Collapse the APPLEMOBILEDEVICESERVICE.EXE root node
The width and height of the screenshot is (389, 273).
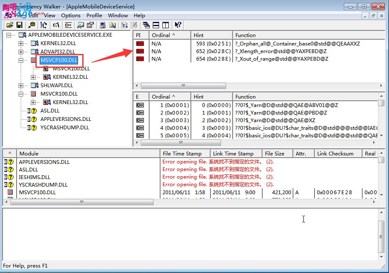(9, 35)
